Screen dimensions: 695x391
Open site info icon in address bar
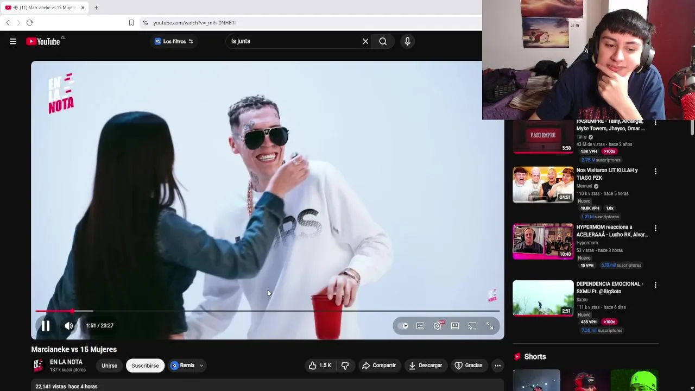tap(145, 23)
